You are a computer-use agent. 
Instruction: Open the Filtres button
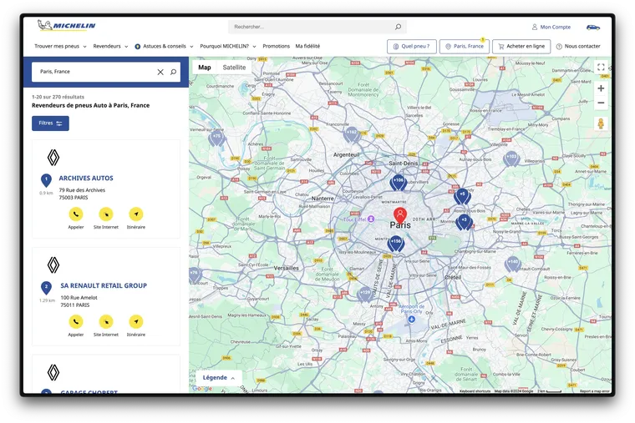50,123
